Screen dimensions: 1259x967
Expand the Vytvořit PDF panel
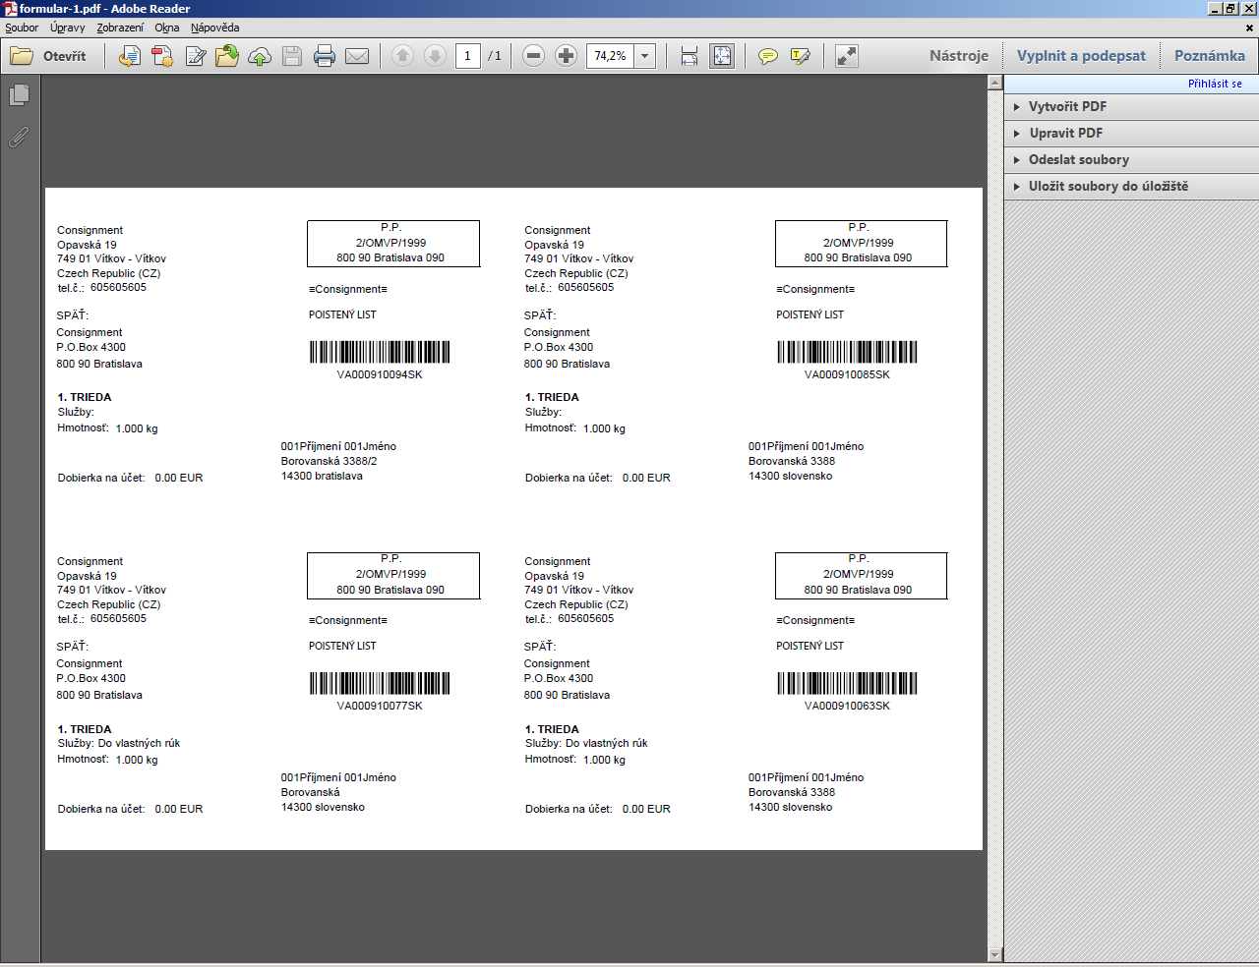(x=1067, y=106)
